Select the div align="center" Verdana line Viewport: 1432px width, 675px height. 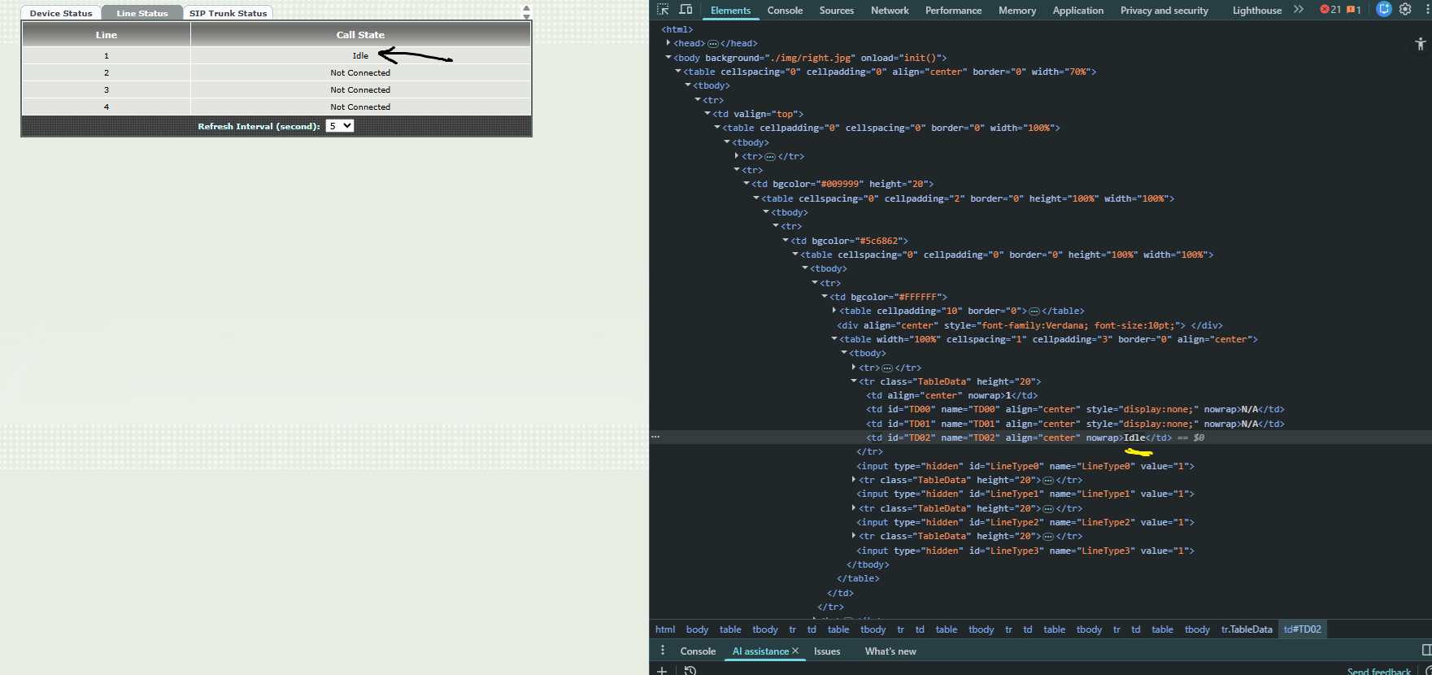pyautogui.click(x=1029, y=325)
